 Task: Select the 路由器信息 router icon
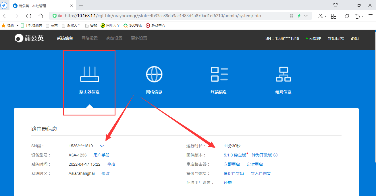click(89, 74)
